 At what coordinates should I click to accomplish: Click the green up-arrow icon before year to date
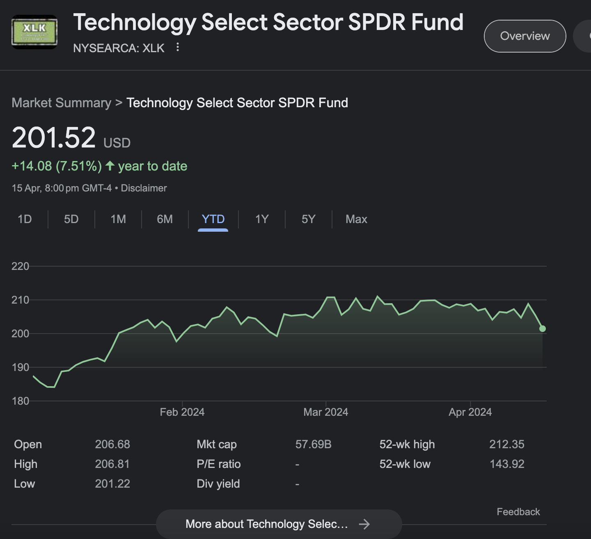(110, 166)
